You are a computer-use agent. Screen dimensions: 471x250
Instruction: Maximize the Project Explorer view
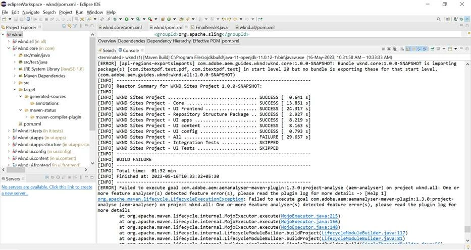pyautogui.click(x=92, y=26)
